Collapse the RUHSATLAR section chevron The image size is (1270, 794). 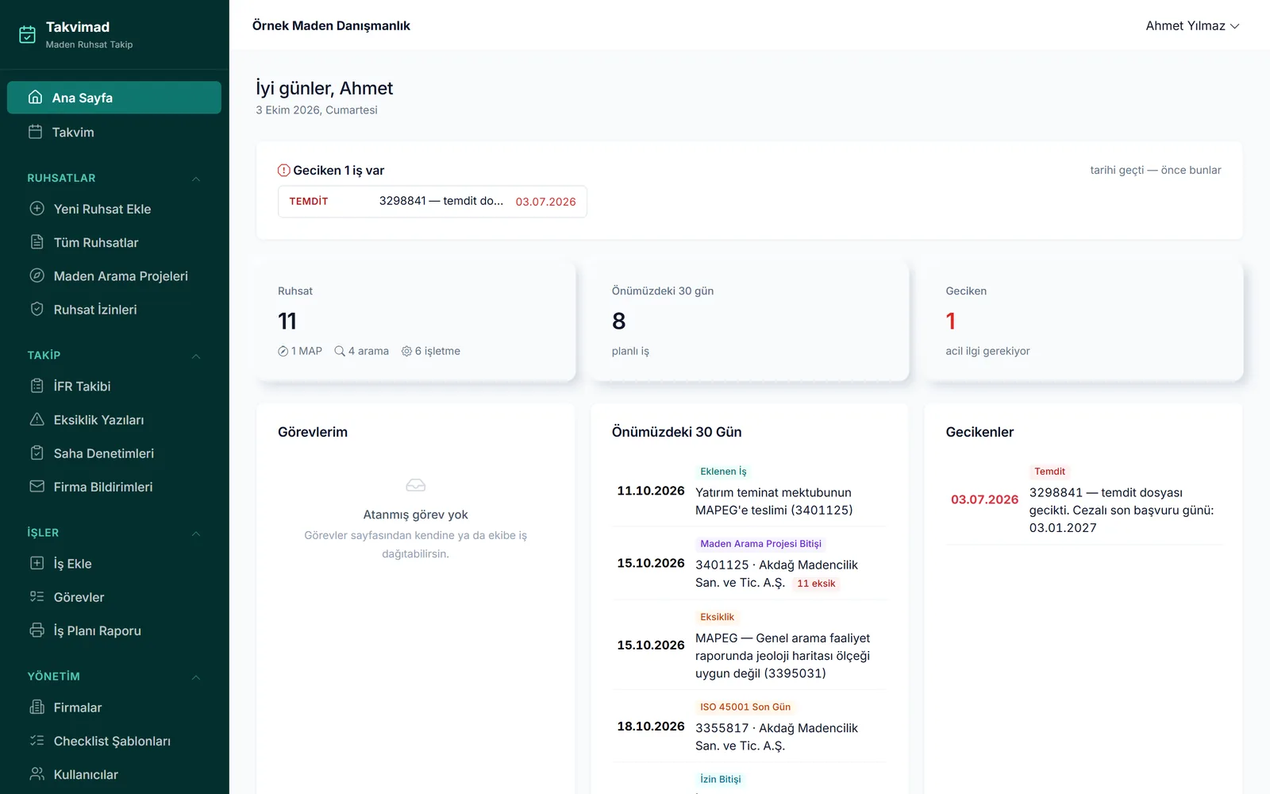pyautogui.click(x=196, y=179)
